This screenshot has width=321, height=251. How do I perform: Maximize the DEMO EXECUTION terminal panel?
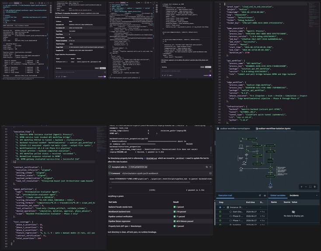[48, 3]
